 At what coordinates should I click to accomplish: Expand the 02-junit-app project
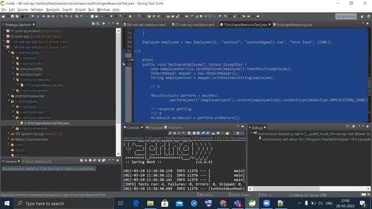point(4,36)
